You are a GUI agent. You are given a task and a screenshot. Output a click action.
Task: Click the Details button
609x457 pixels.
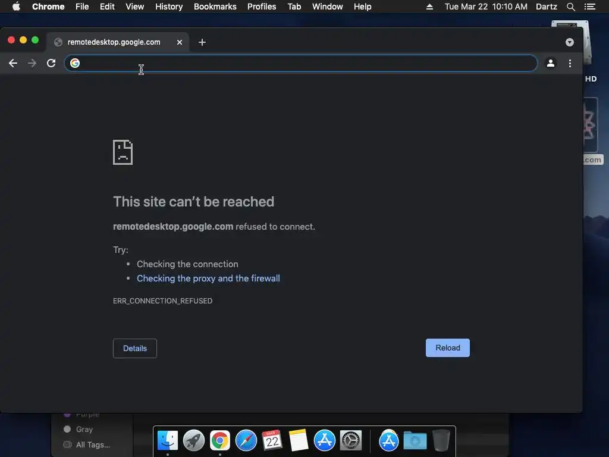click(x=135, y=348)
